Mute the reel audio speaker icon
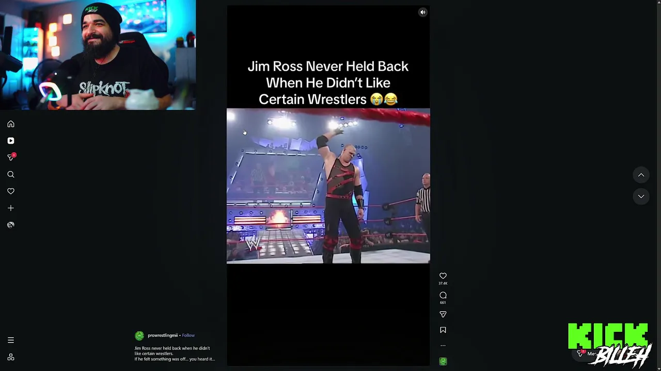 [422, 12]
